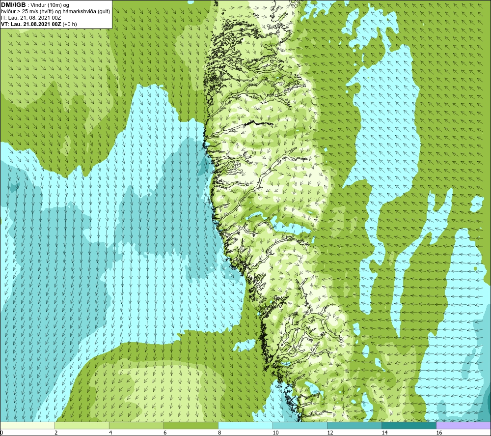
Task: Click the legend scale label "14"
Action: click(384, 433)
